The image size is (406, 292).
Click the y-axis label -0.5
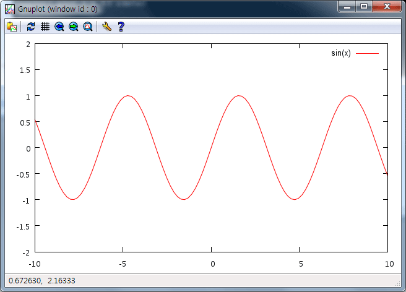click(x=23, y=174)
